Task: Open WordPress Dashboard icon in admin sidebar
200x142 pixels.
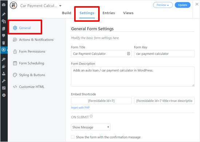Action: coord(4,5)
